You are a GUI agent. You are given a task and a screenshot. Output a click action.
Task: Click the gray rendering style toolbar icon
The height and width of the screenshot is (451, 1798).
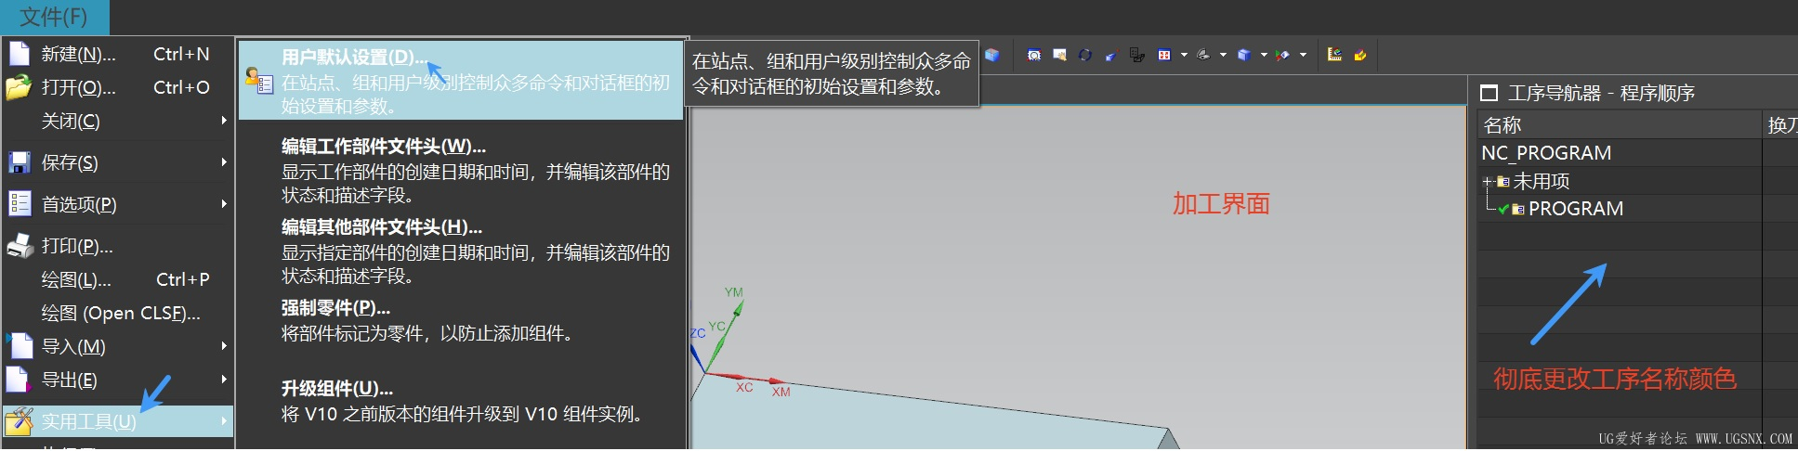click(x=1203, y=55)
